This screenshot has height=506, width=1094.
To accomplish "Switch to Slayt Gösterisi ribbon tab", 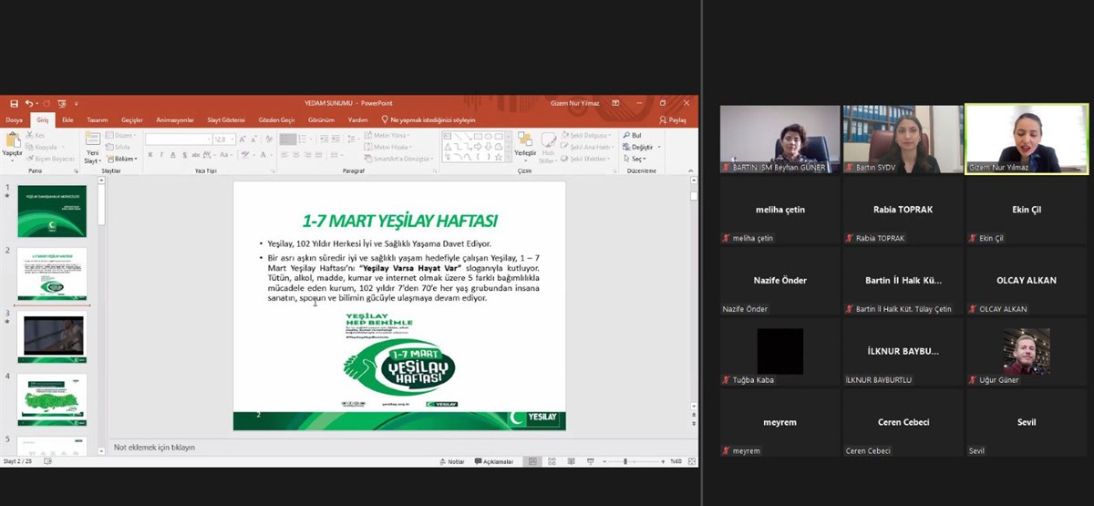I will [226, 119].
